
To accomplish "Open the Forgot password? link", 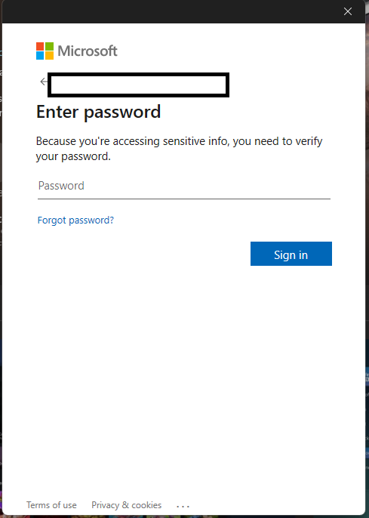I will 75,220.
